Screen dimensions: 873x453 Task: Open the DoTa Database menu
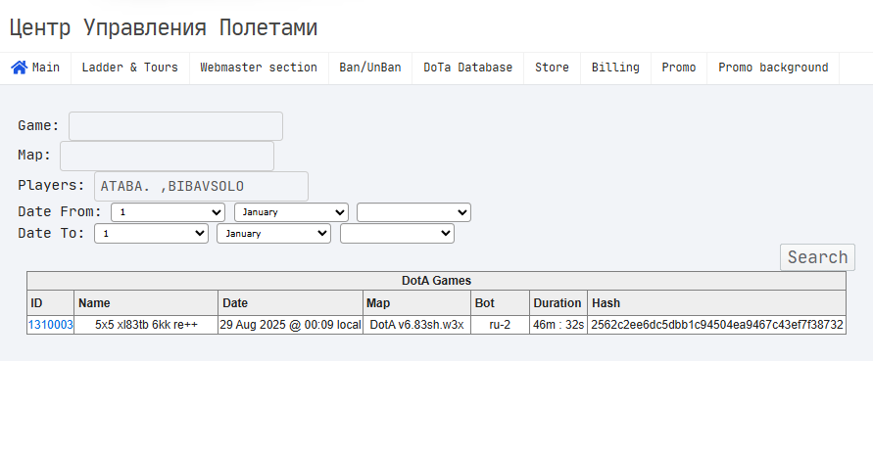pos(467,68)
